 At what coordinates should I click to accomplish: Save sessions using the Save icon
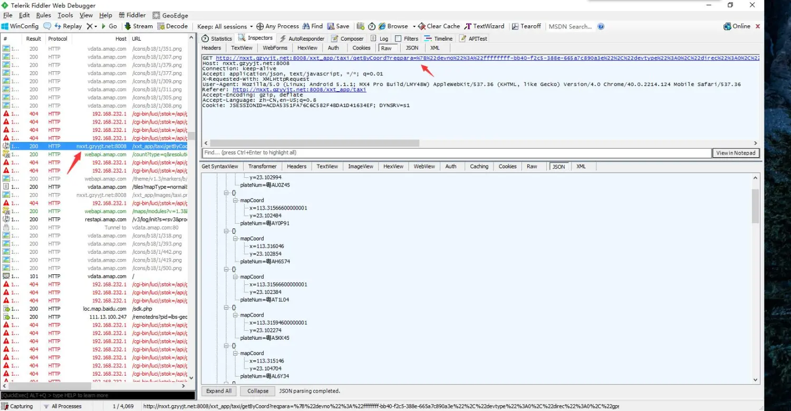pyautogui.click(x=338, y=26)
